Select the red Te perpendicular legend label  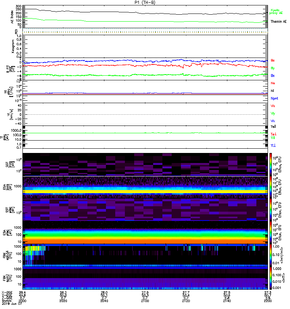[x=273, y=134]
